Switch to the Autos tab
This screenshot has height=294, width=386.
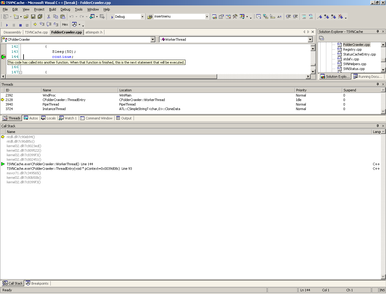point(31,118)
